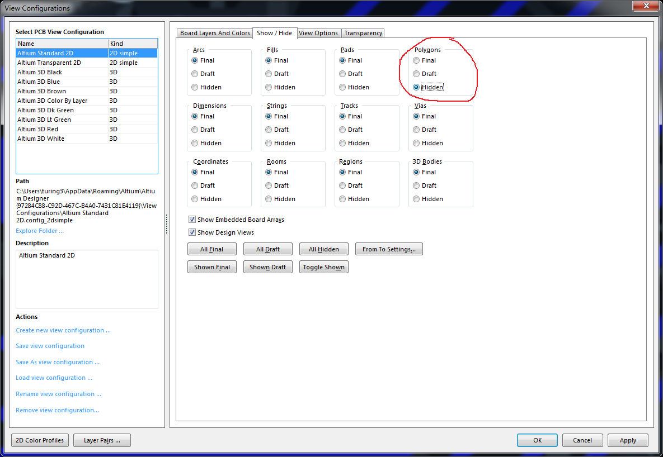Viewport: 663px width, 457px height.
Task: Click the All Draft button
Action: coord(267,249)
